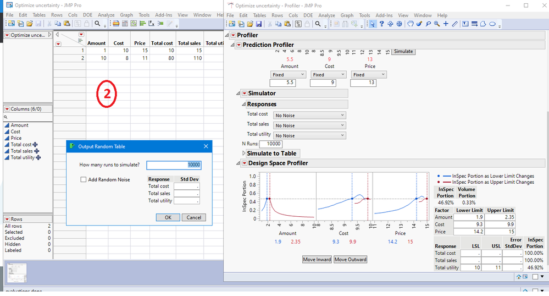Screen dimensions: 549x296
Task: Collapse the Simulator section
Action: (x=238, y=94)
